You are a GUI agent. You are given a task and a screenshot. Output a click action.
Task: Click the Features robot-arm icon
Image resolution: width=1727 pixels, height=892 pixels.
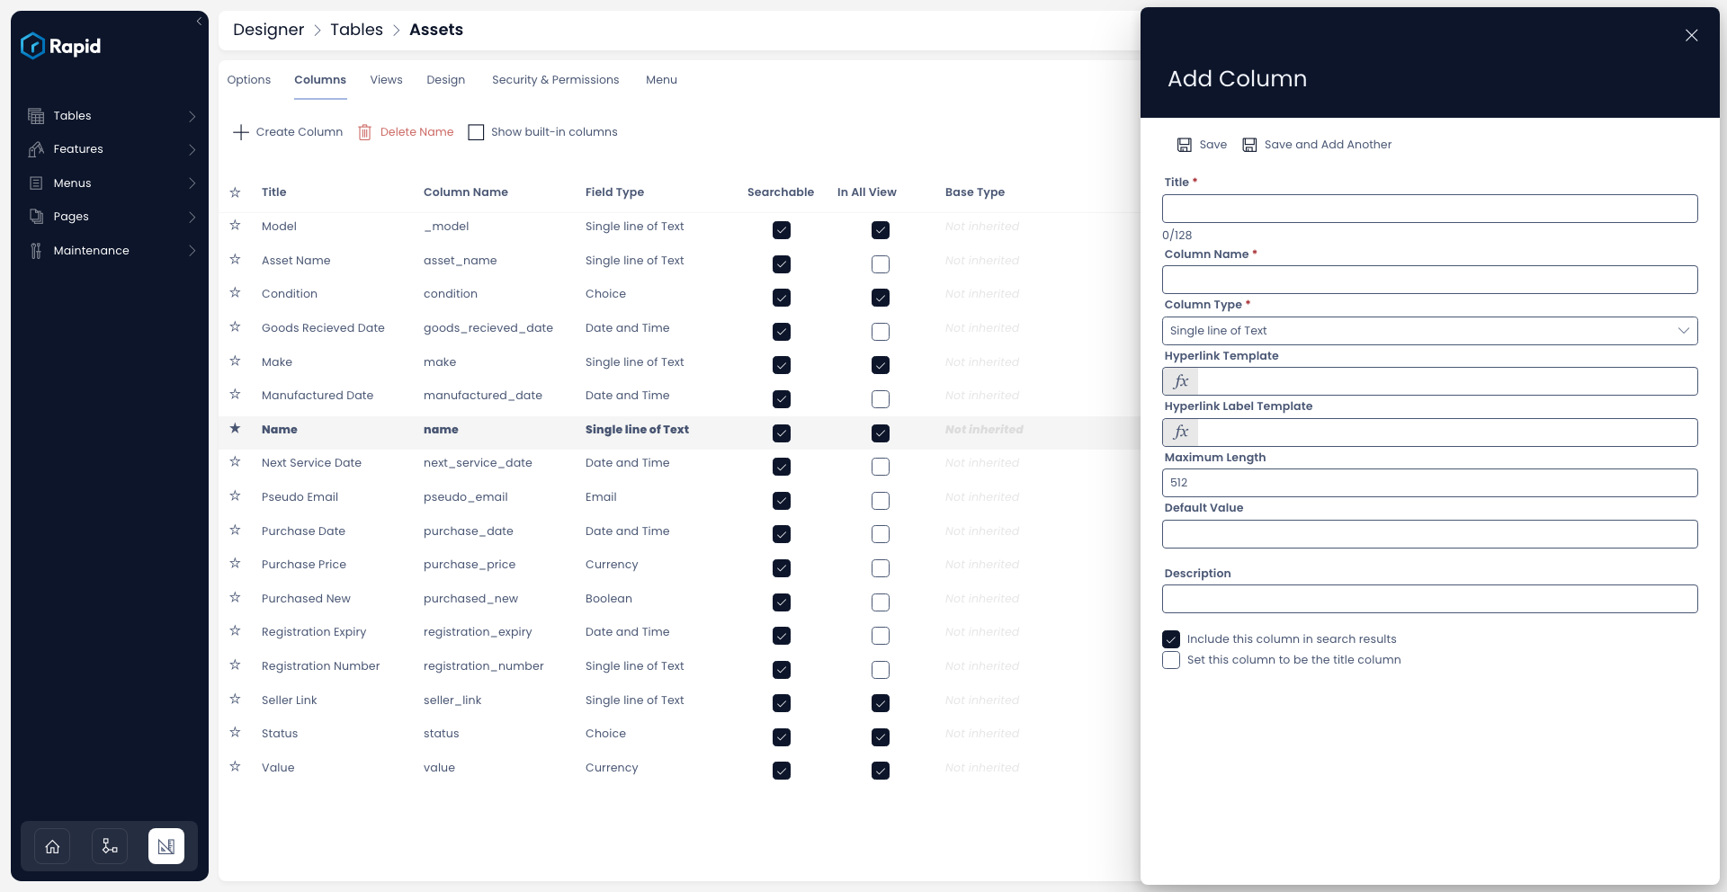(x=36, y=149)
